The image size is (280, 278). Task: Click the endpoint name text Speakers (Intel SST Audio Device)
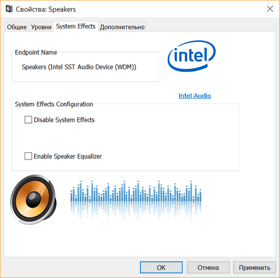tap(79, 67)
